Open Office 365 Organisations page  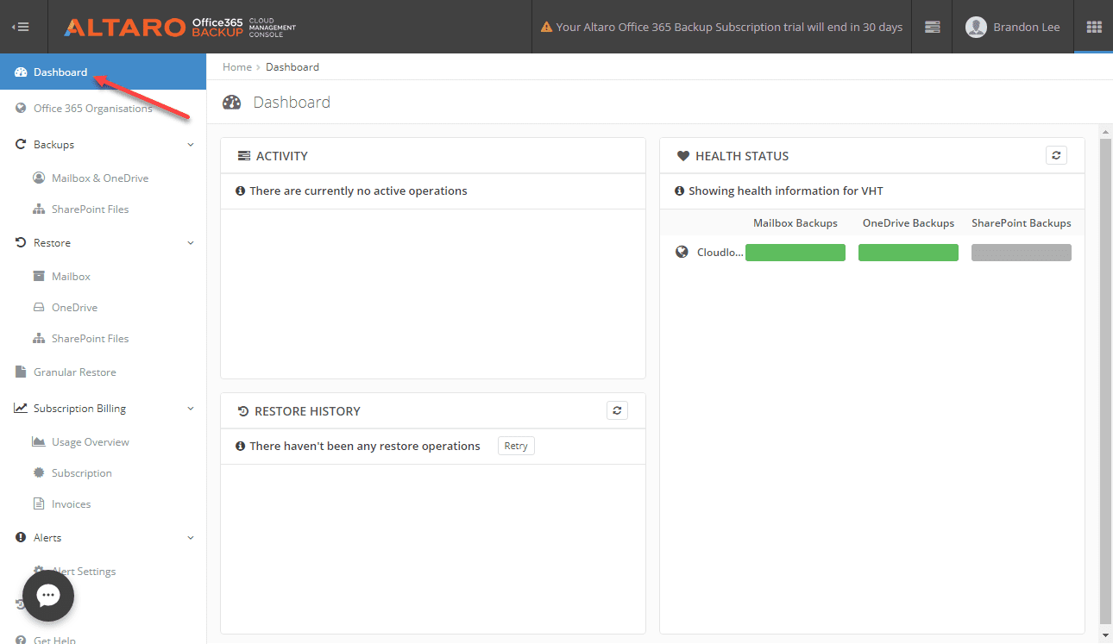point(92,109)
